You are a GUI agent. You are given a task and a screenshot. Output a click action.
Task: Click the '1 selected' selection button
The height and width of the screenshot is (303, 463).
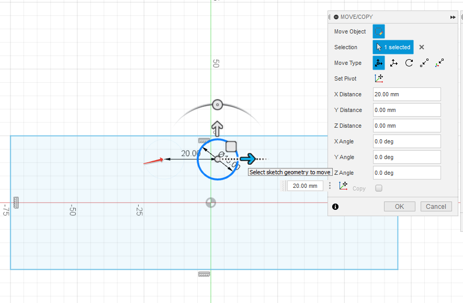[x=393, y=47]
